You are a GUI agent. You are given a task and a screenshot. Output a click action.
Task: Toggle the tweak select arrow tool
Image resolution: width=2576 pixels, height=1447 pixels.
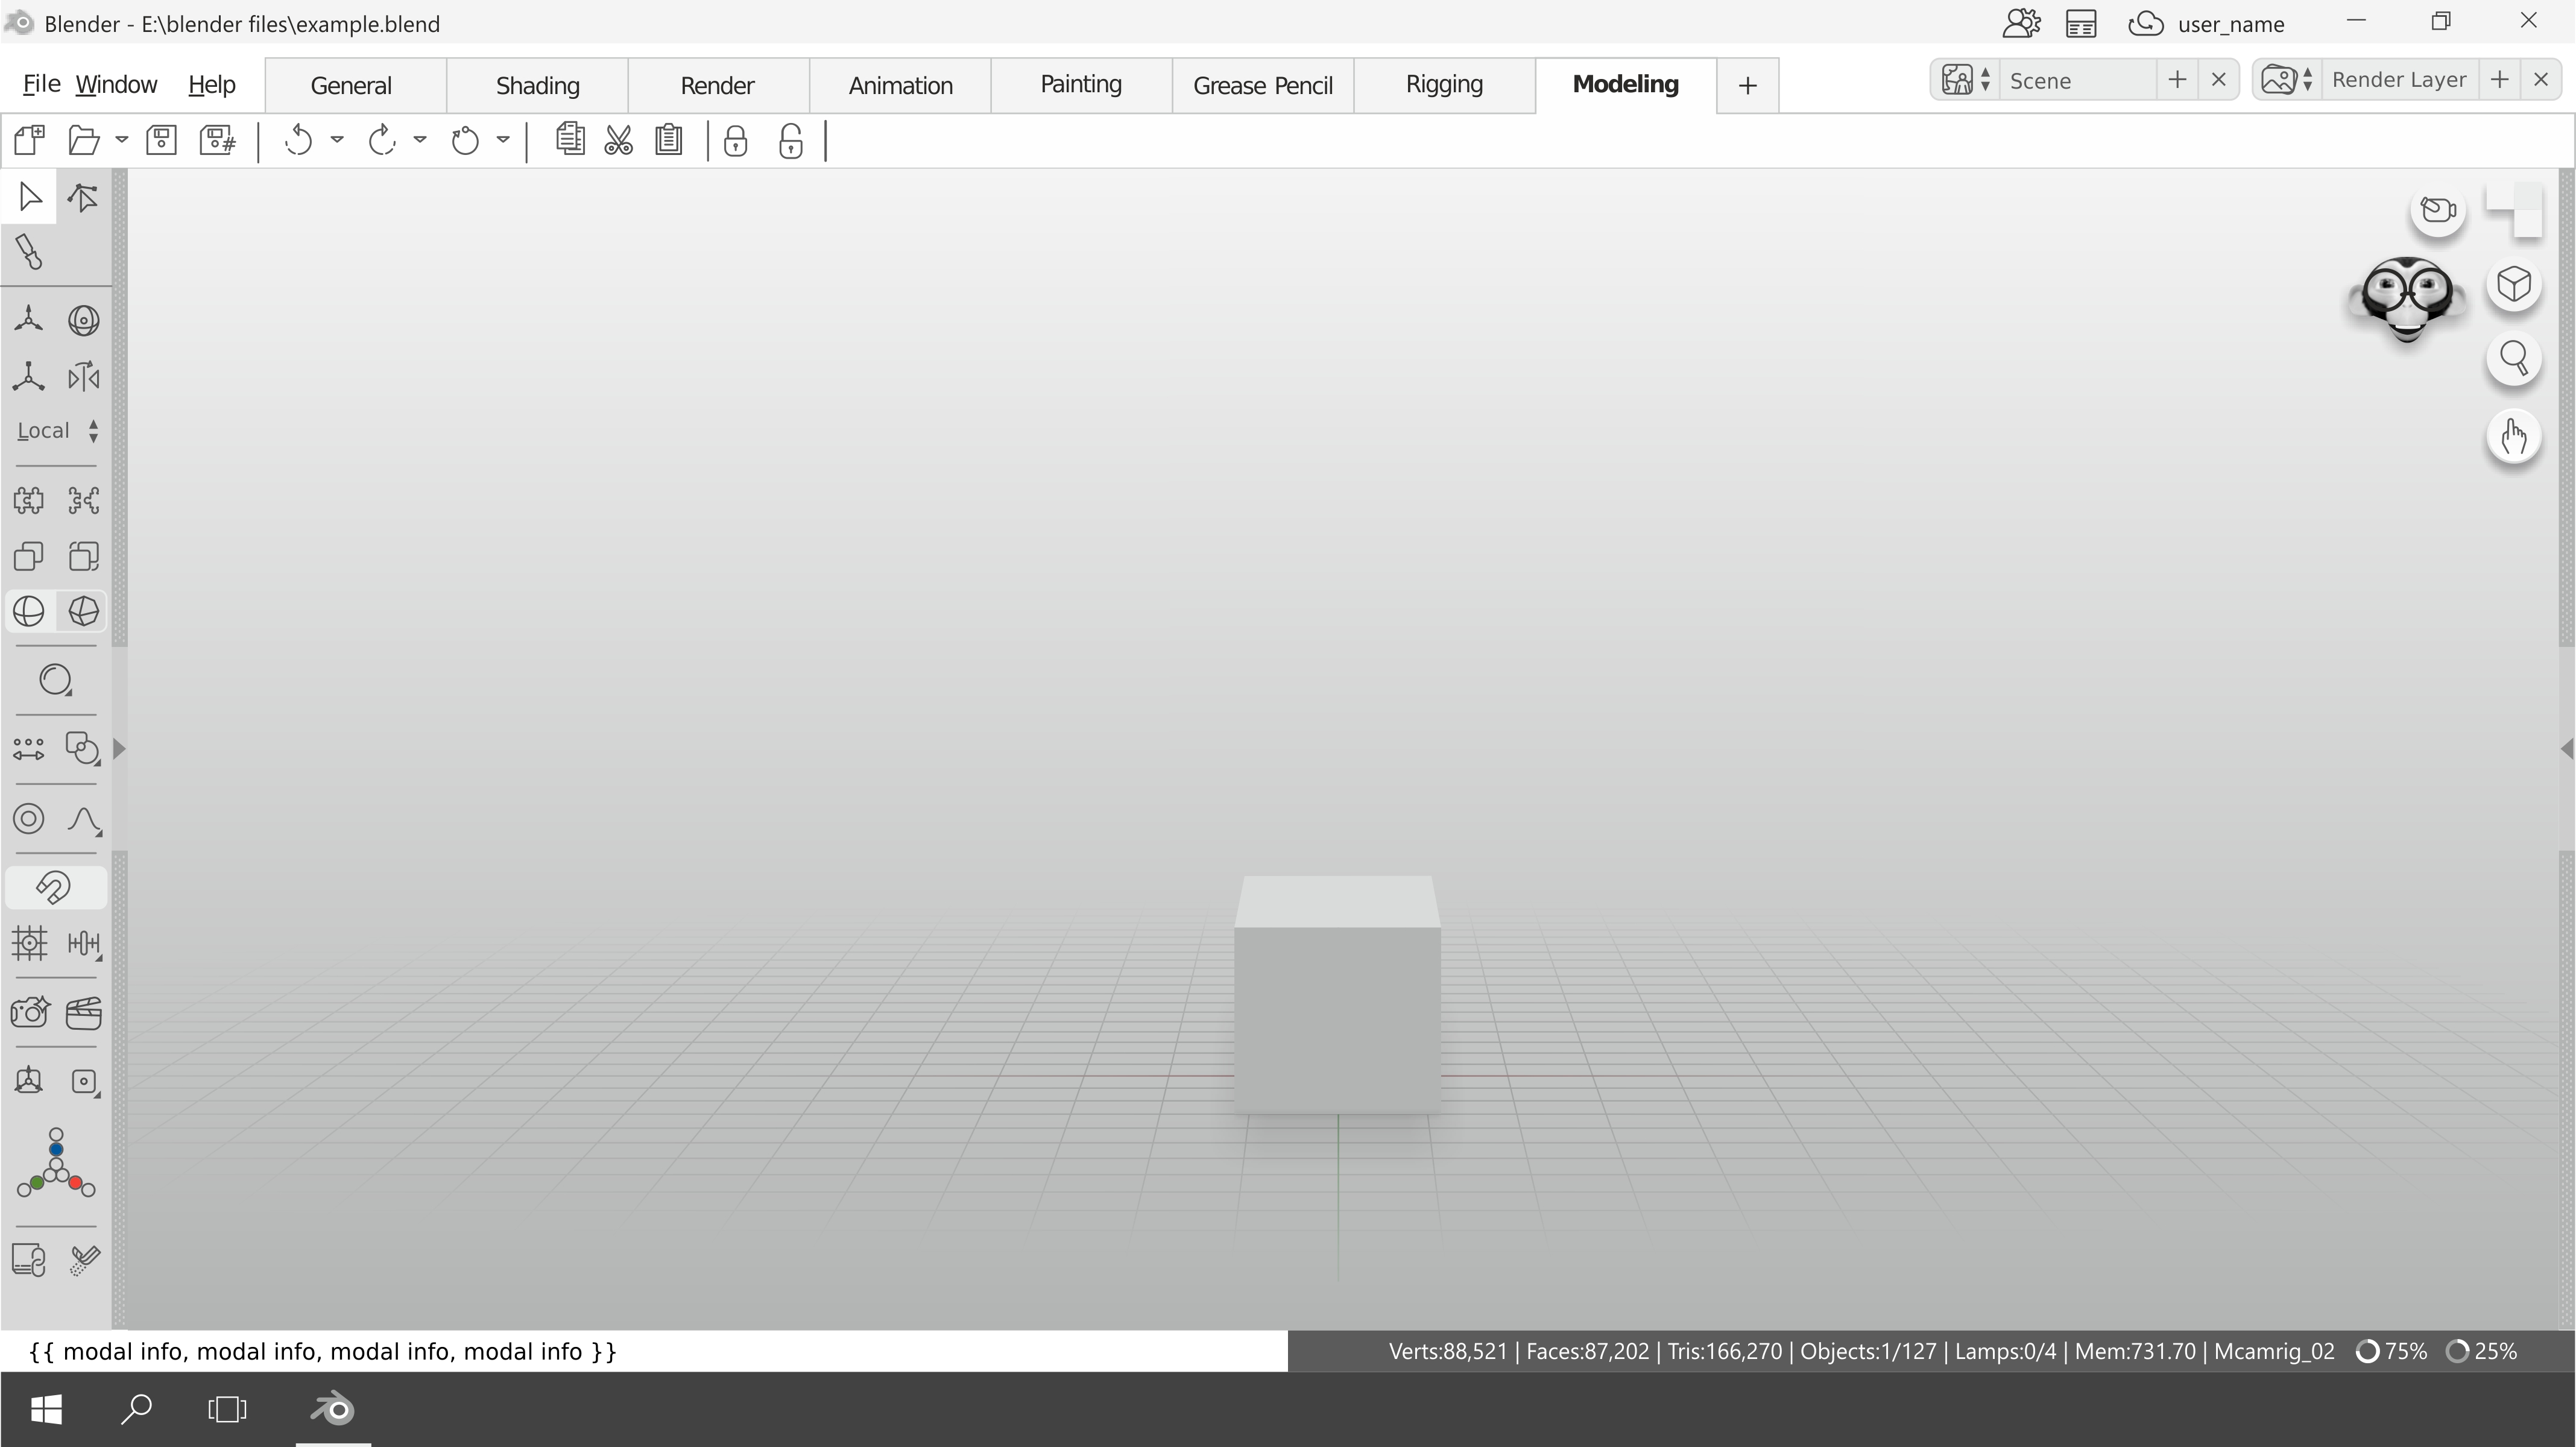(84, 197)
